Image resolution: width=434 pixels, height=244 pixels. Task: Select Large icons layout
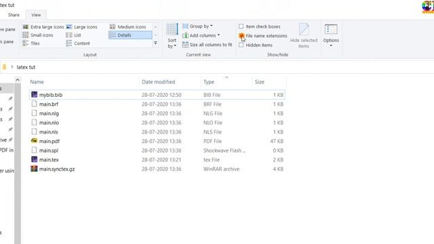click(x=82, y=27)
